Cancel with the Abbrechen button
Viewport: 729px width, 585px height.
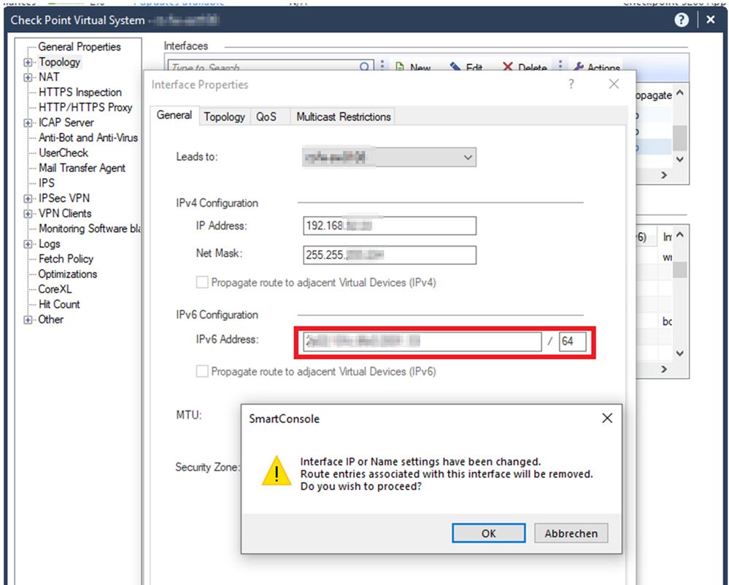tap(571, 533)
